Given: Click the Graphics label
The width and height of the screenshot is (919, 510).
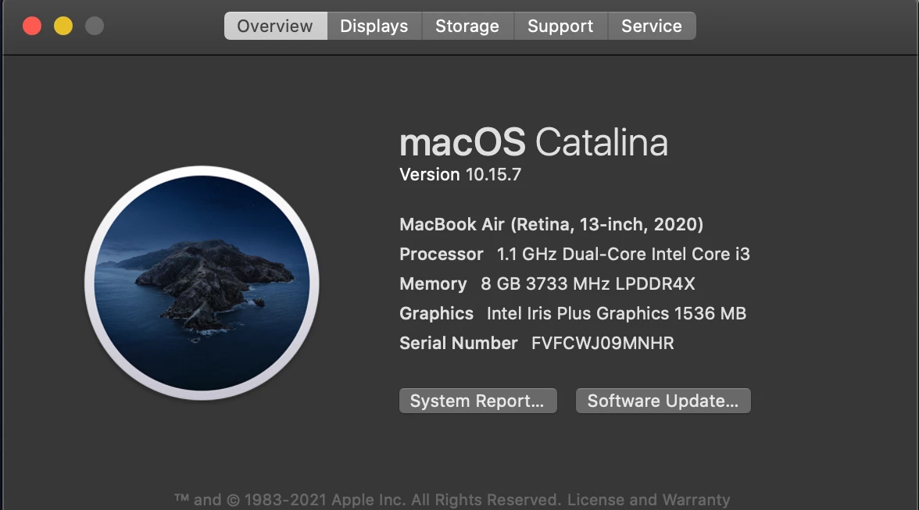Looking at the screenshot, I should 437,313.
